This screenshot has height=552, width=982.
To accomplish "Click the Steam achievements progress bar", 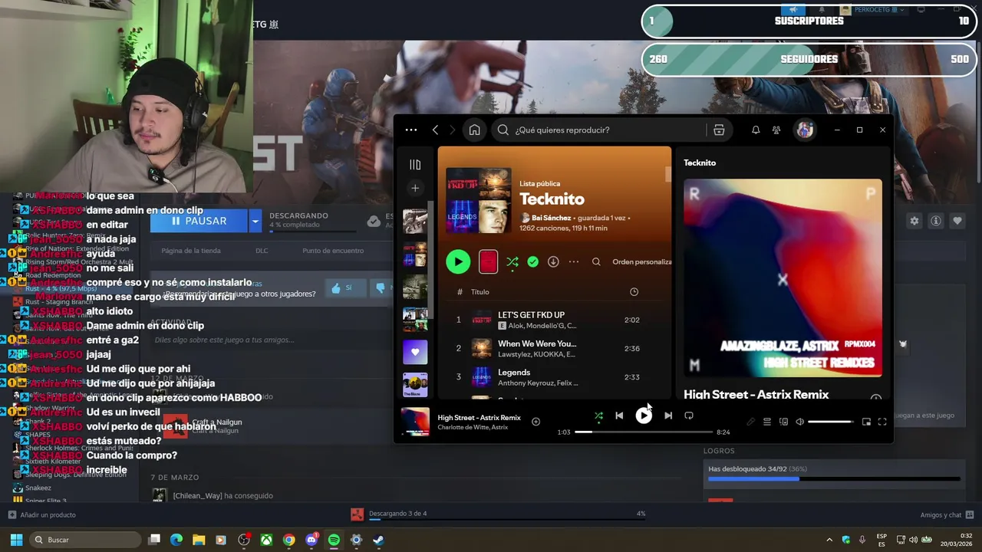I will (833, 479).
